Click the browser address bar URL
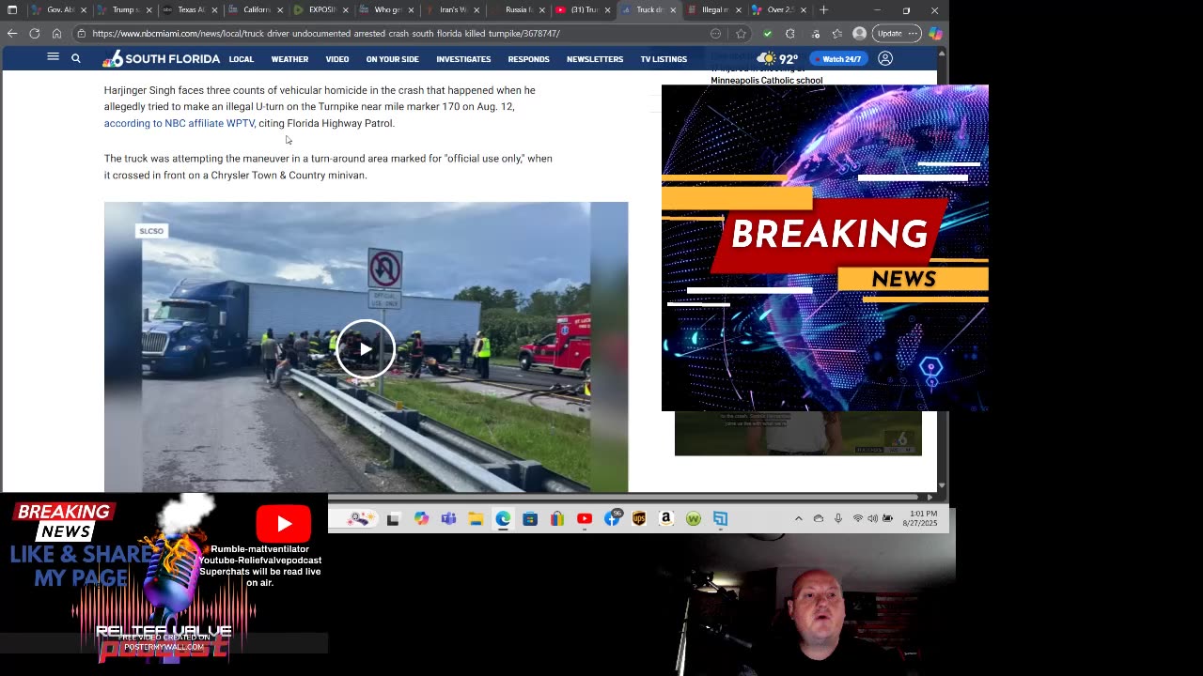This screenshot has width=1203, height=676. [326, 34]
